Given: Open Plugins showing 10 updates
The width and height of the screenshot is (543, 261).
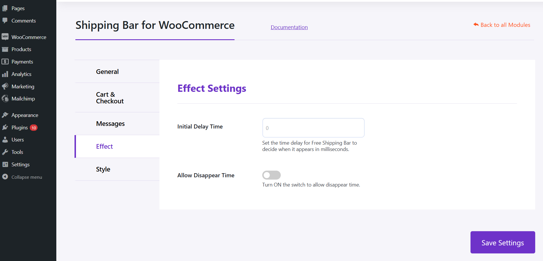Looking at the screenshot, I should (x=19, y=127).
